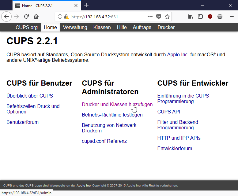This screenshot has height=196, width=238.
Task: Open the browser home page icon
Action: click(36, 17)
